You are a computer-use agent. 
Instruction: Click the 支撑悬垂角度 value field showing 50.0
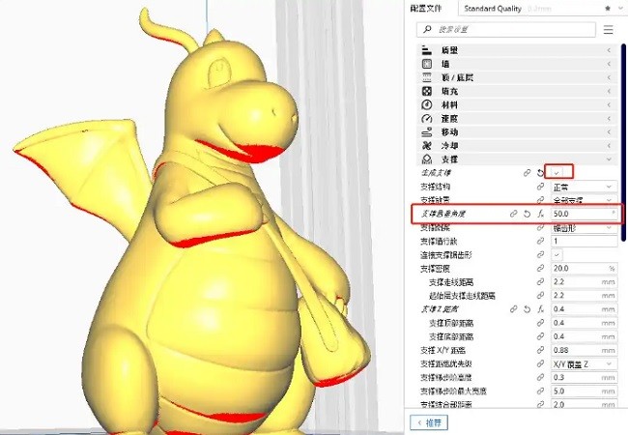(584, 214)
